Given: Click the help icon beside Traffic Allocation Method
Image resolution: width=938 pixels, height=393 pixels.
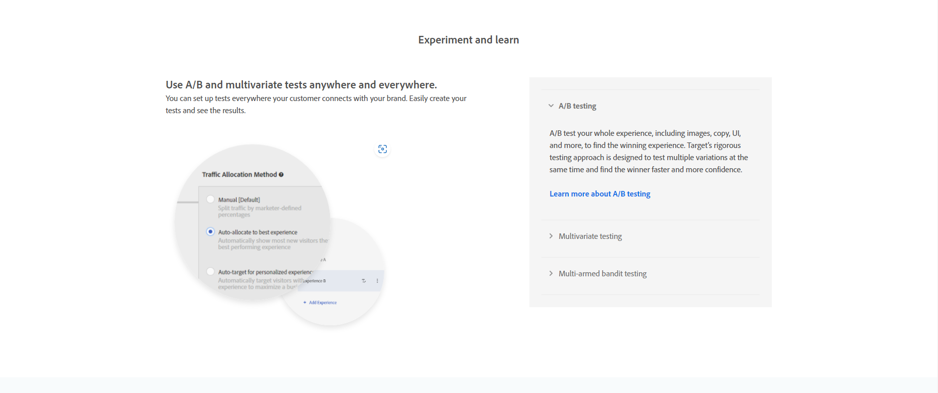Looking at the screenshot, I should click(281, 175).
